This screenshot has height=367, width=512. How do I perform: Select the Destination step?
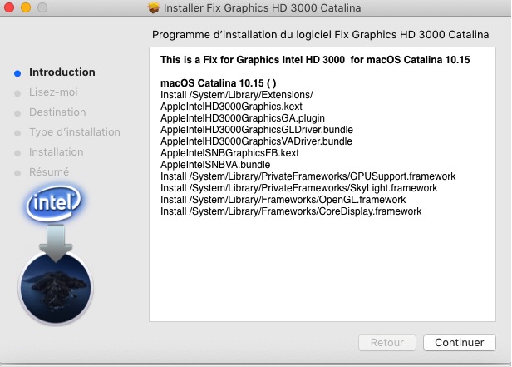point(57,112)
